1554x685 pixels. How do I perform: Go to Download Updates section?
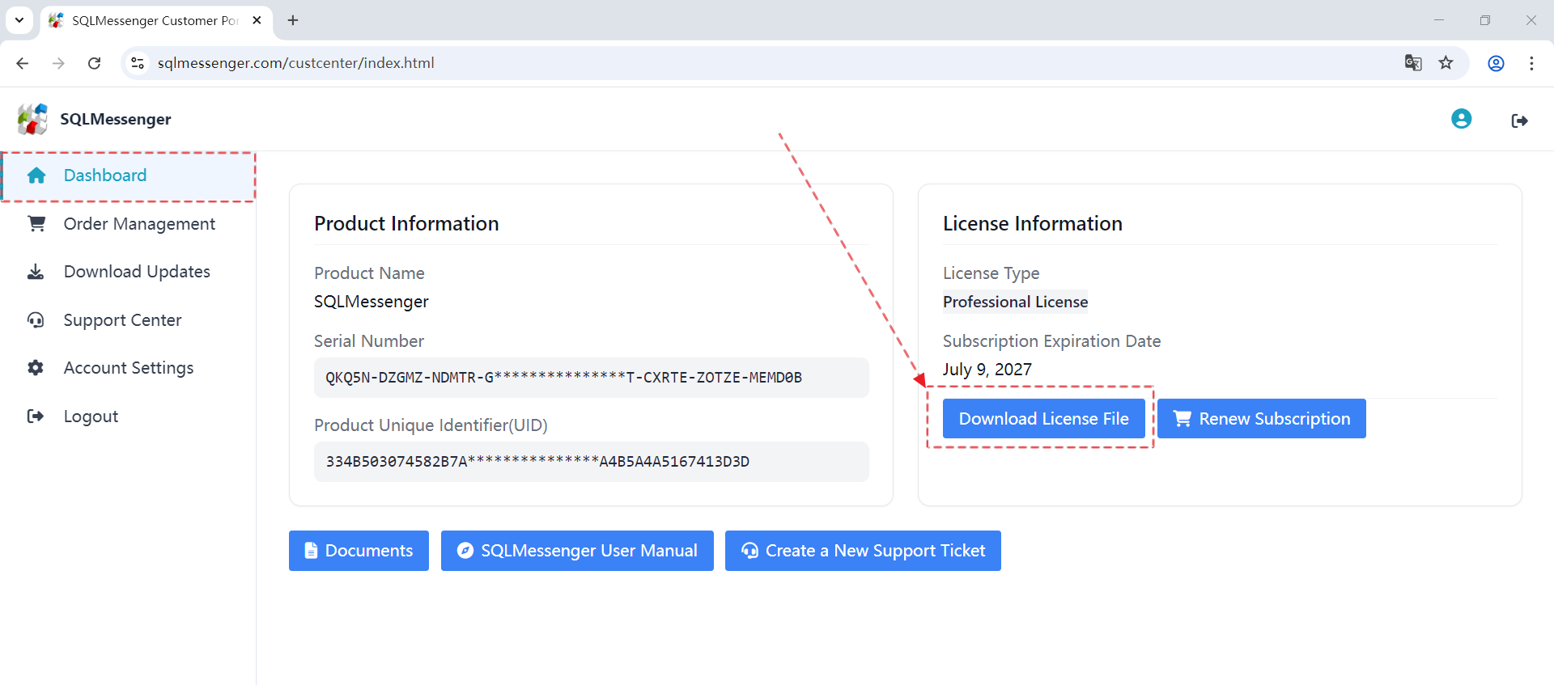pos(137,272)
